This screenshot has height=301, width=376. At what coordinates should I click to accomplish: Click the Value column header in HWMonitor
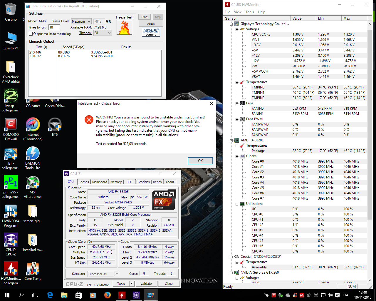coord(303,18)
